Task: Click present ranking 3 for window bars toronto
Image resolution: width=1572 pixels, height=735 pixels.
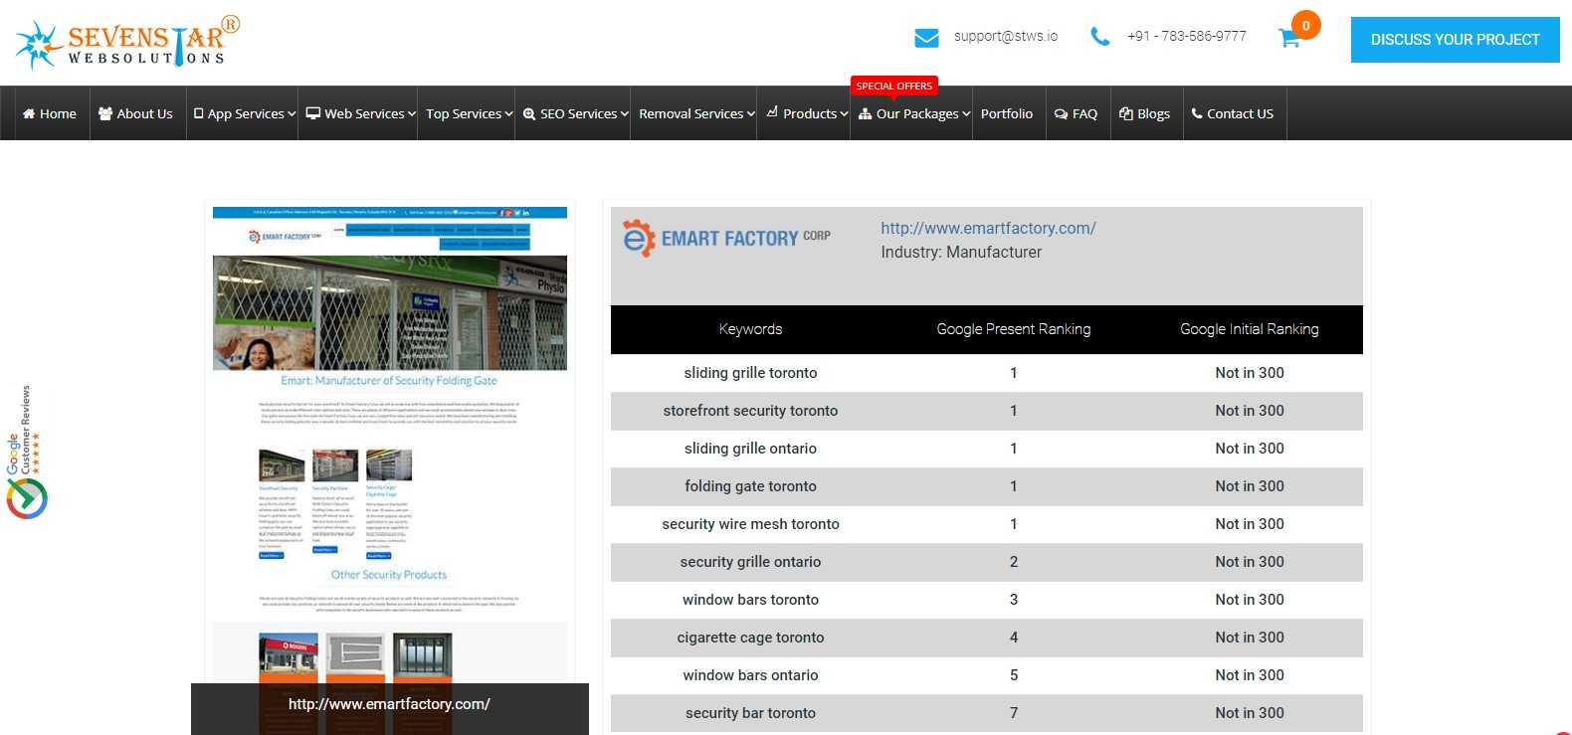Action: pyautogui.click(x=1014, y=600)
